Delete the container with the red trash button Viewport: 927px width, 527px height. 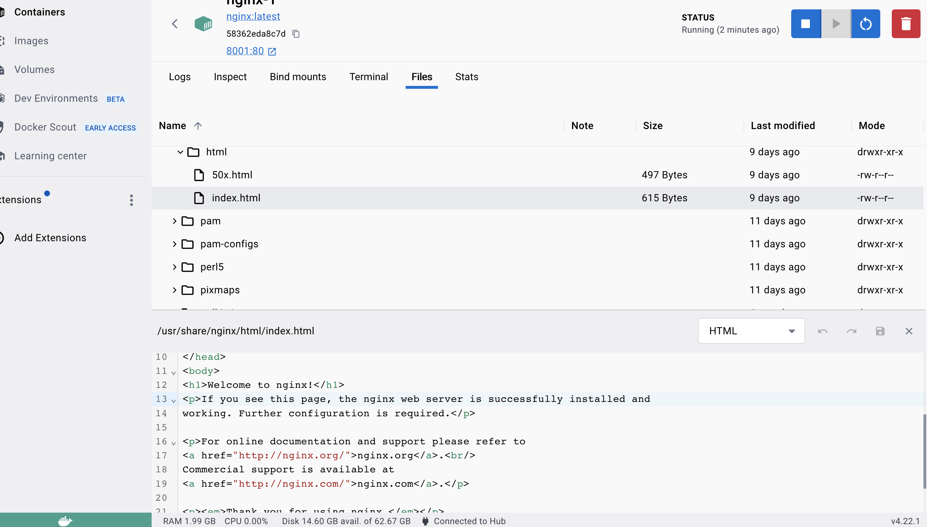pyautogui.click(x=906, y=23)
